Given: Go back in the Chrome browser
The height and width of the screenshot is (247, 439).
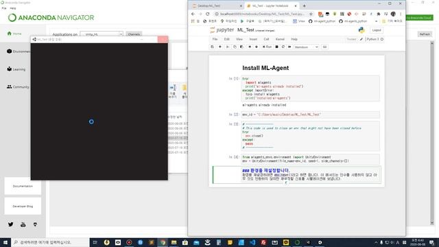Looking at the screenshot, I should coord(193,14).
